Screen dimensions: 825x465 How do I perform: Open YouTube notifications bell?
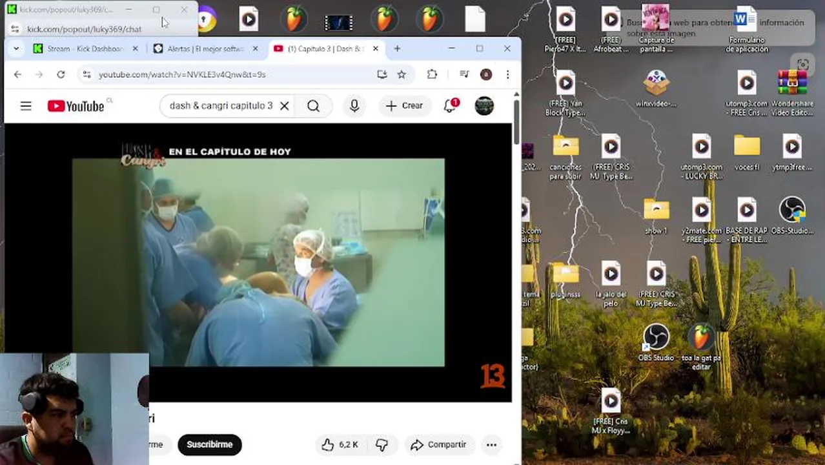click(450, 106)
